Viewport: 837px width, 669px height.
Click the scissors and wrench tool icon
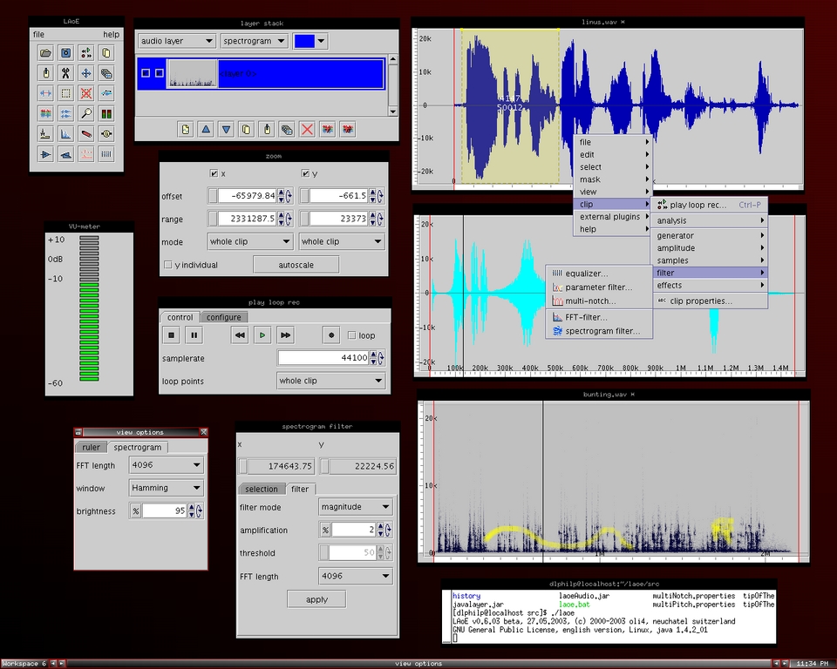[x=65, y=73]
